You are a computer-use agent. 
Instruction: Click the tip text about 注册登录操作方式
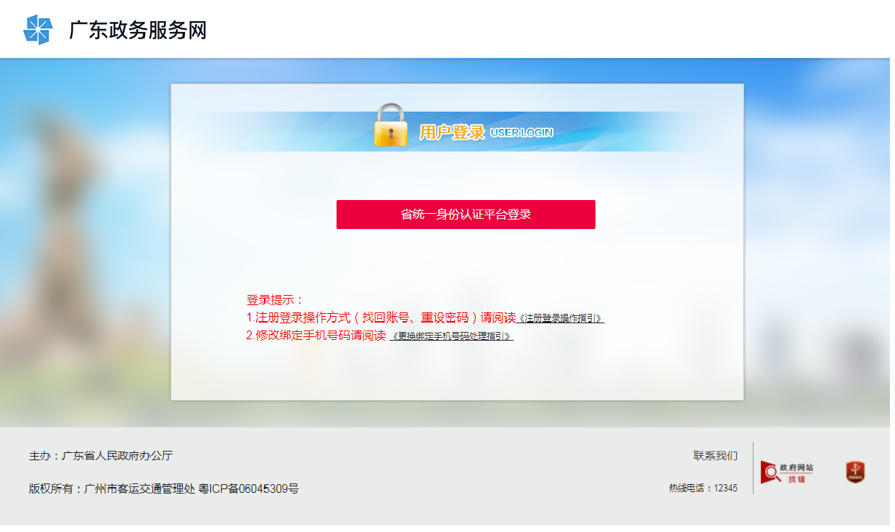tap(381, 318)
